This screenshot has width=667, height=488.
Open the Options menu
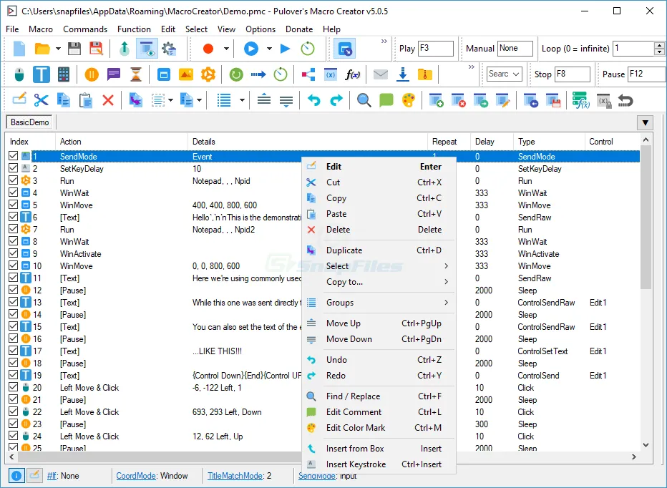[x=261, y=29]
